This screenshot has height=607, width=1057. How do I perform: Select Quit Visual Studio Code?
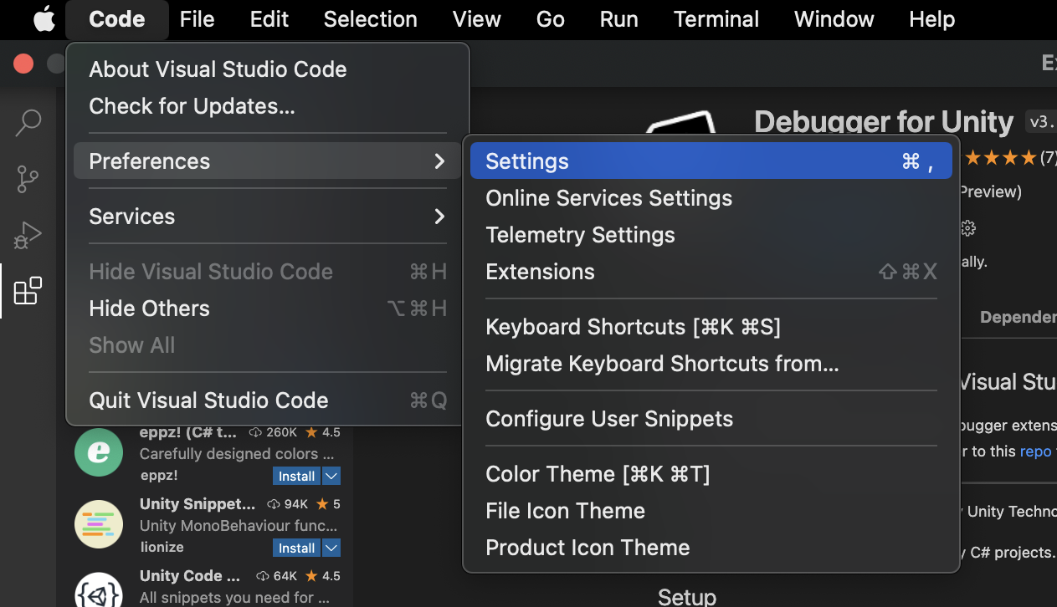pos(268,400)
